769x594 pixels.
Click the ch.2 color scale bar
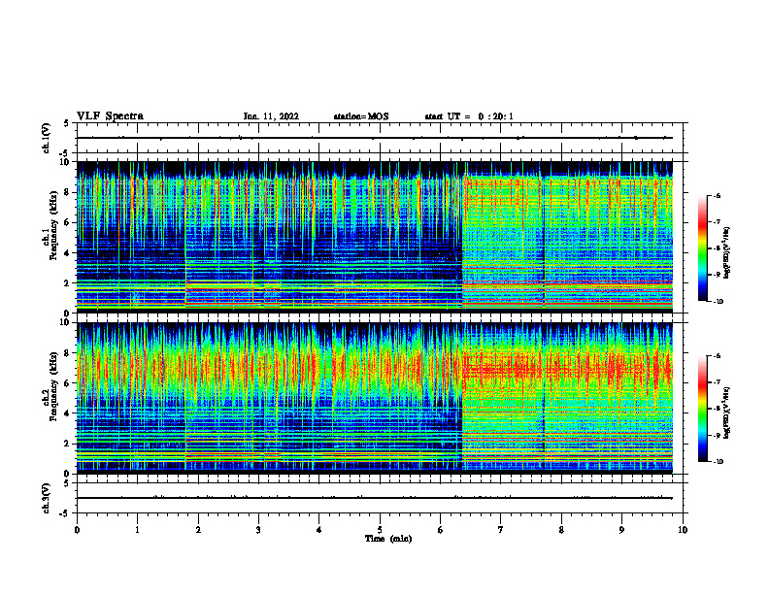702,409
